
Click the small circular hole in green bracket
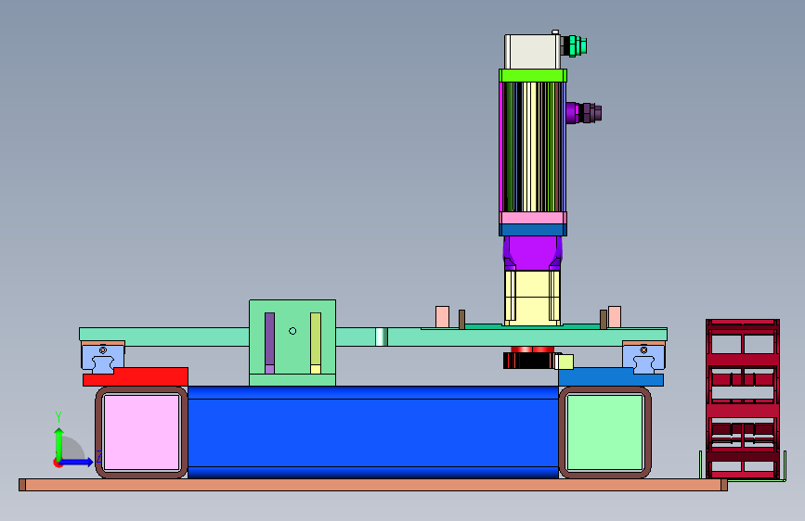tap(292, 331)
